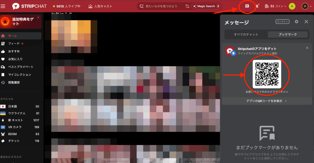Open message settings gear icon
314x163 pixels.
click(297, 21)
